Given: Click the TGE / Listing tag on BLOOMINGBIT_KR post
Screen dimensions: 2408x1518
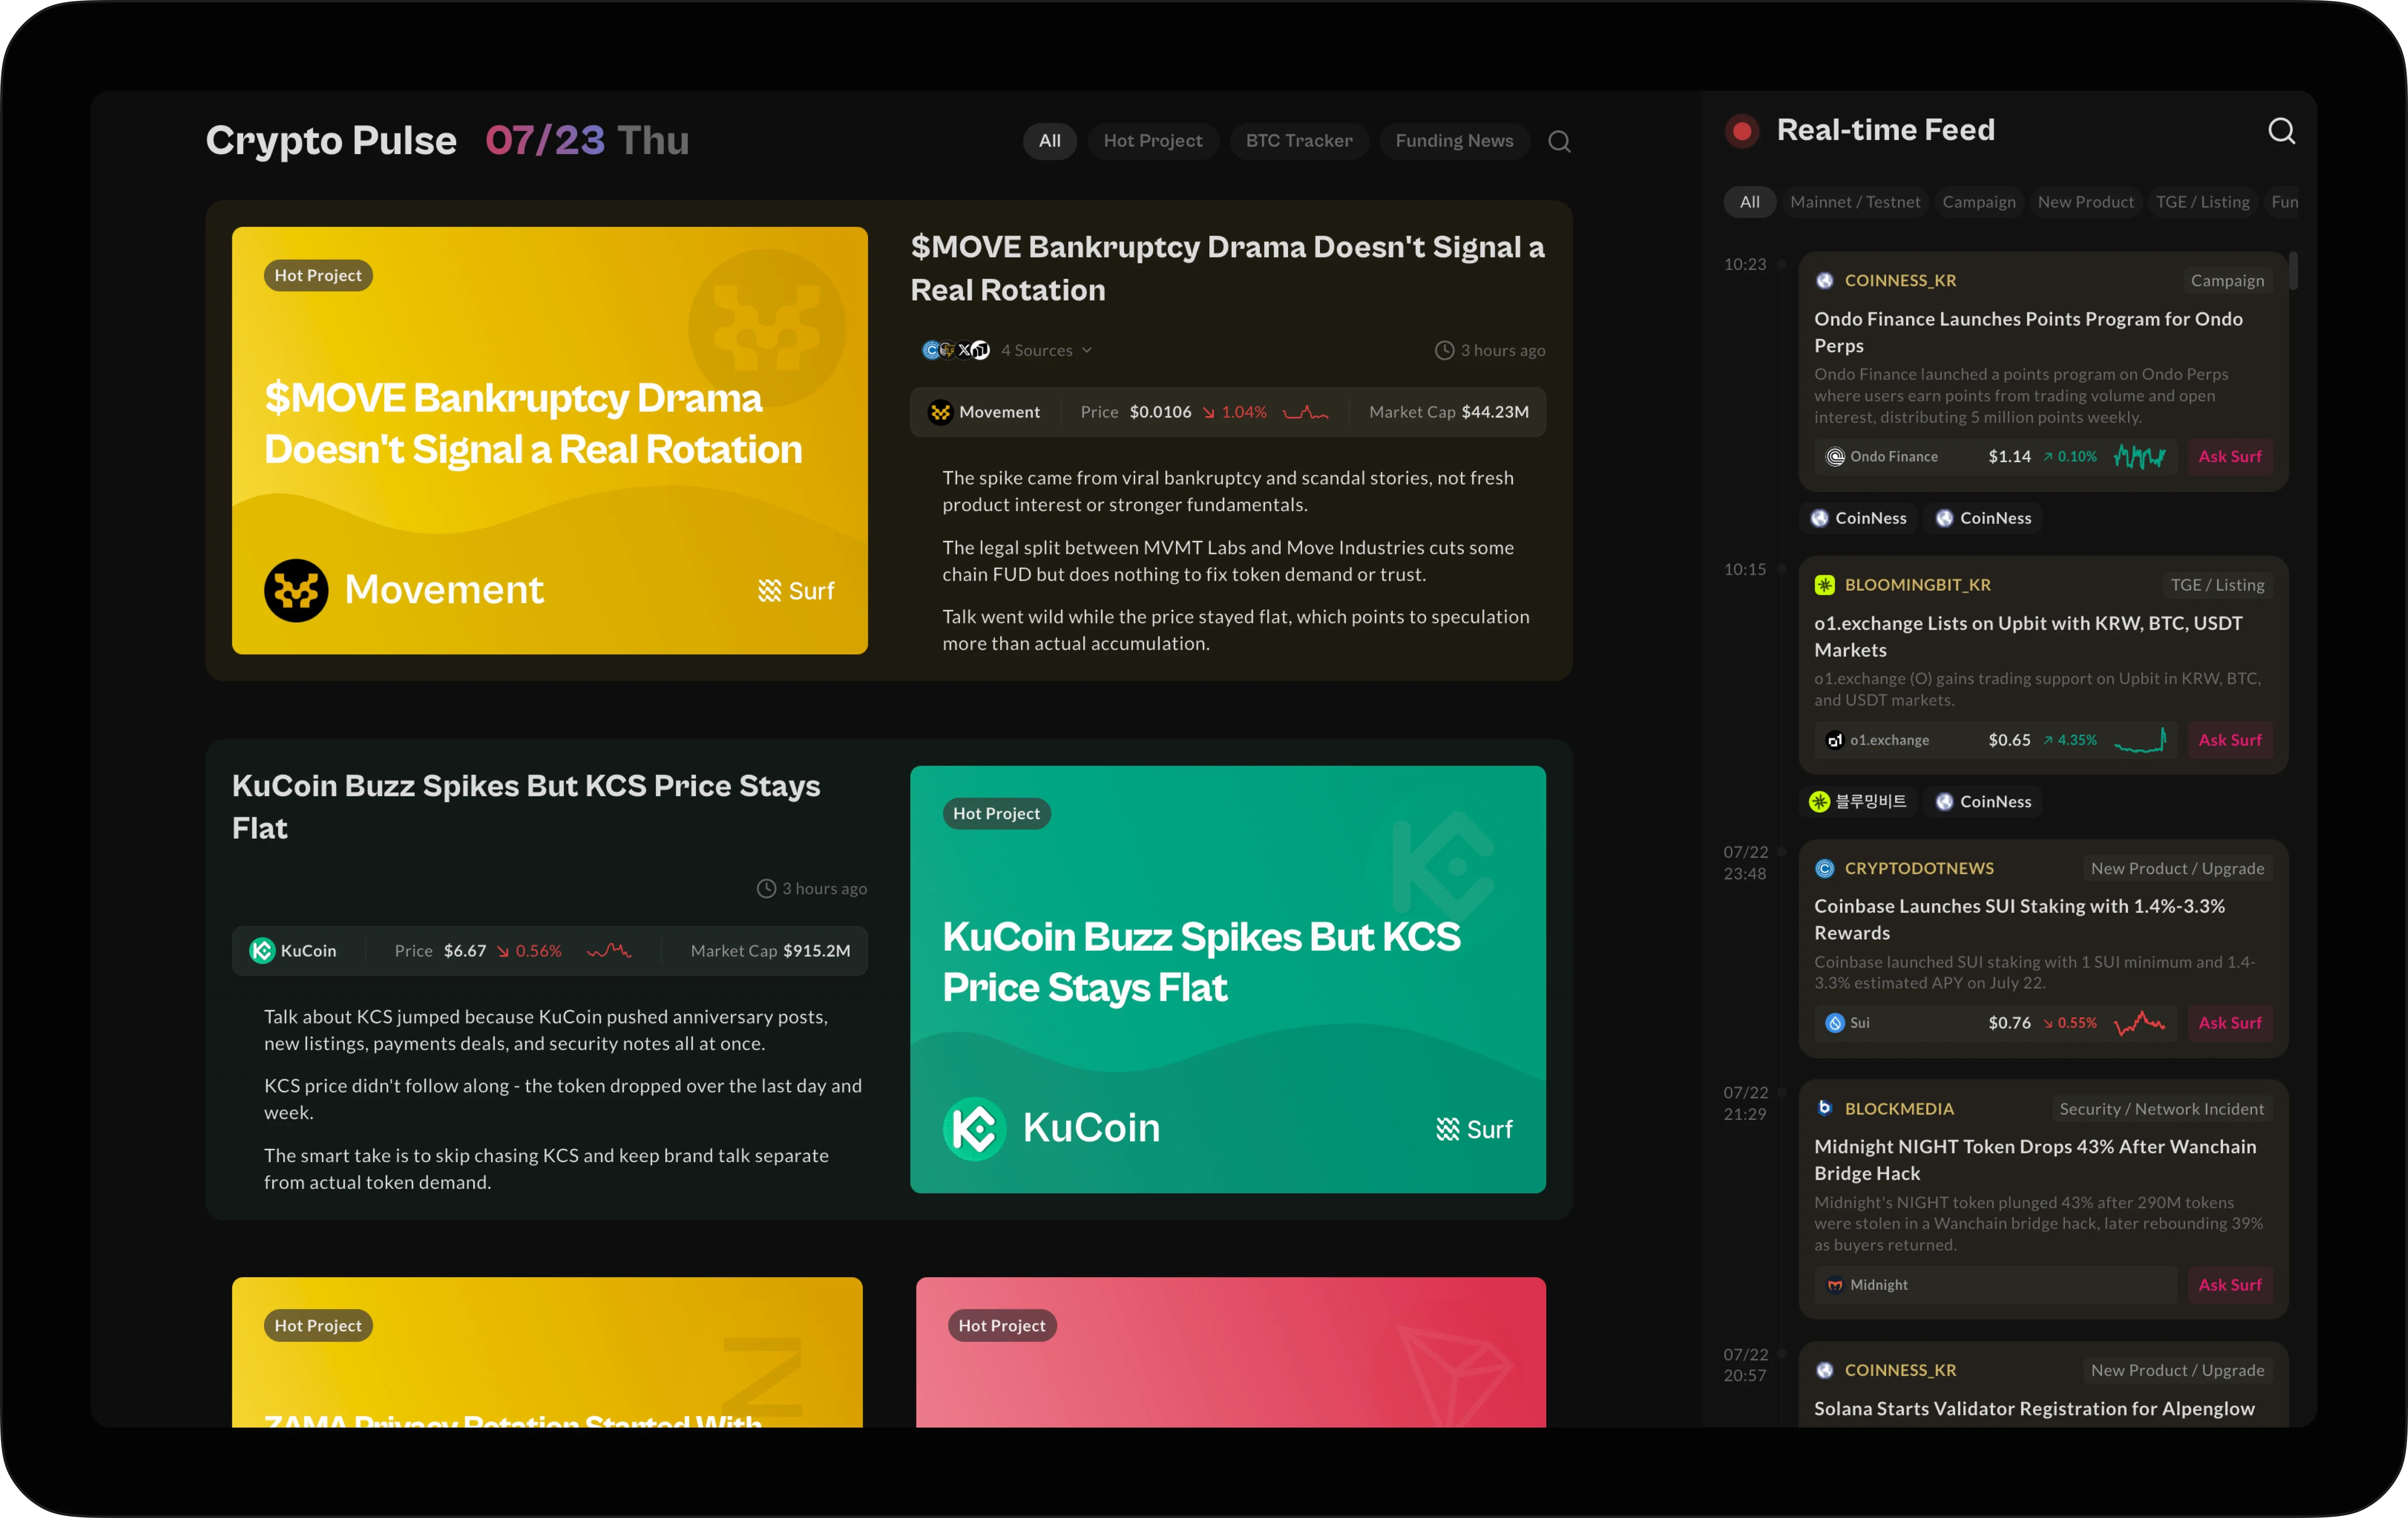Looking at the screenshot, I should (x=2217, y=585).
